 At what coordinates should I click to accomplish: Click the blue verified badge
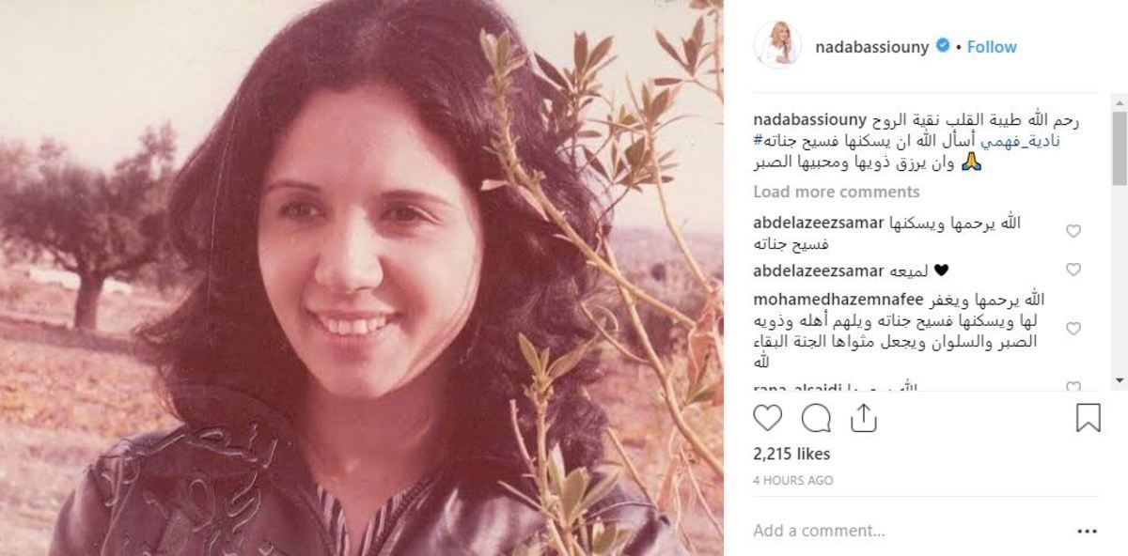click(x=943, y=46)
